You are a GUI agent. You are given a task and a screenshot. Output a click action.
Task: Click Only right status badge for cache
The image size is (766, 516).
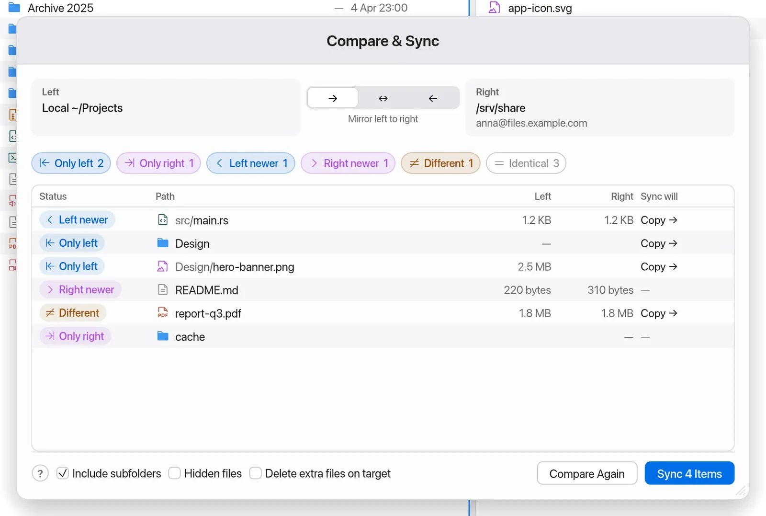(75, 336)
